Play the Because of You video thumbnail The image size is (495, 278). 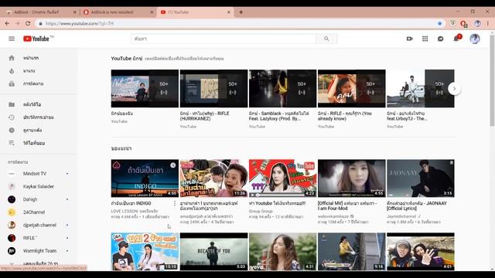coord(213,252)
